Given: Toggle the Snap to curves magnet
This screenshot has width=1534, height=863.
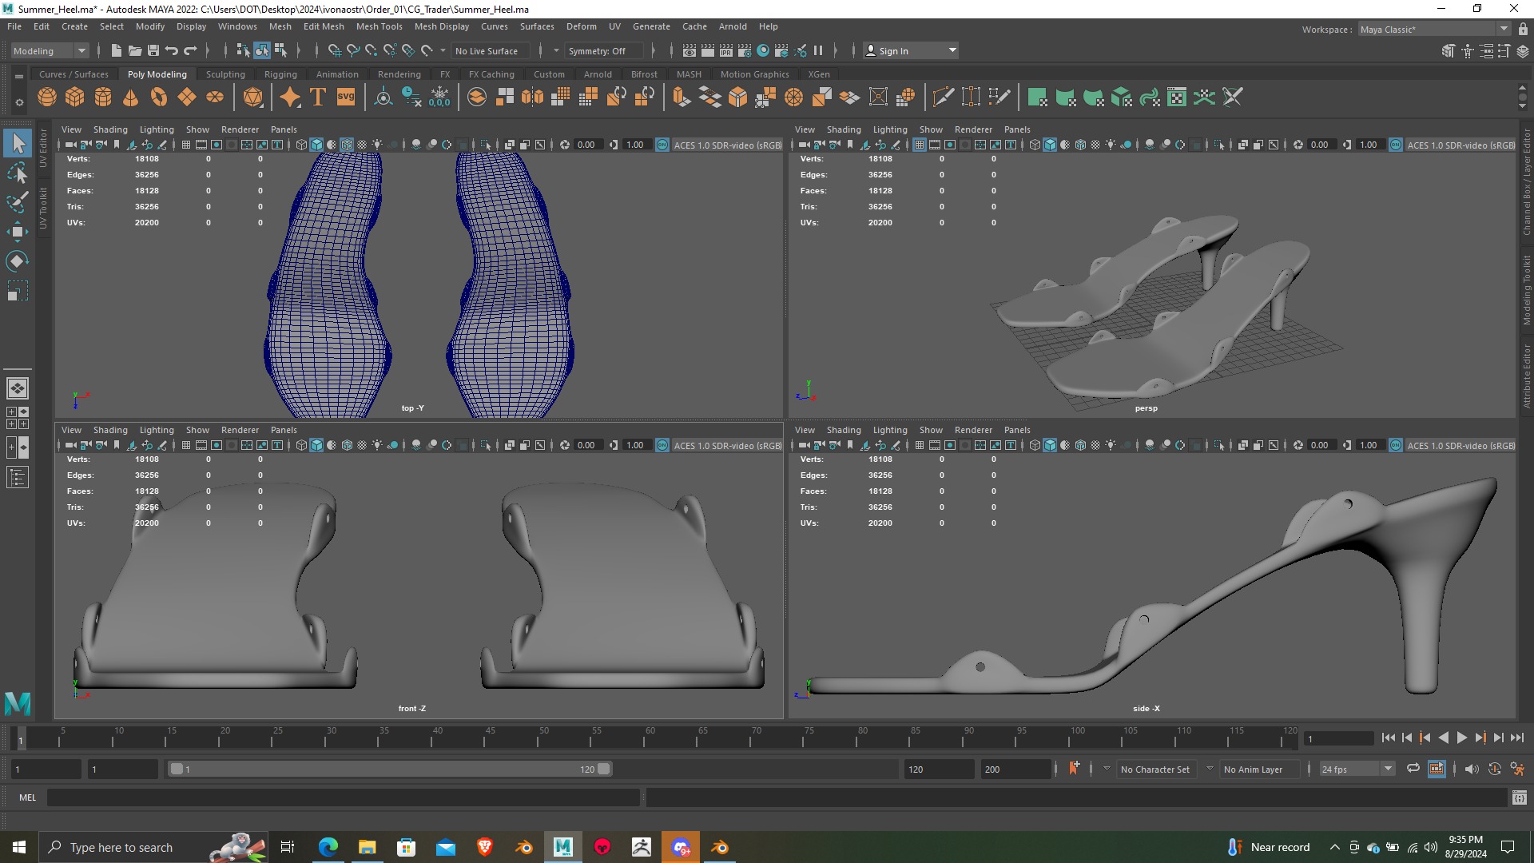Looking at the screenshot, I should (x=353, y=50).
